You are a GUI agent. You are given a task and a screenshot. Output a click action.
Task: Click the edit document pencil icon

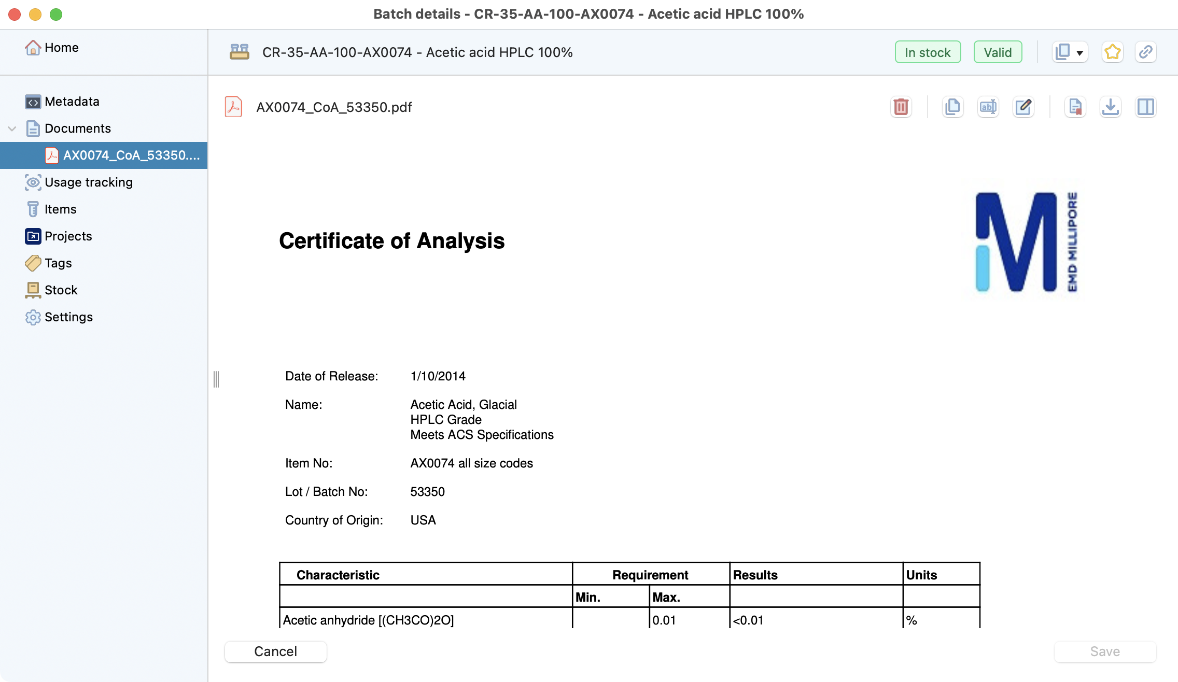pyautogui.click(x=1023, y=107)
